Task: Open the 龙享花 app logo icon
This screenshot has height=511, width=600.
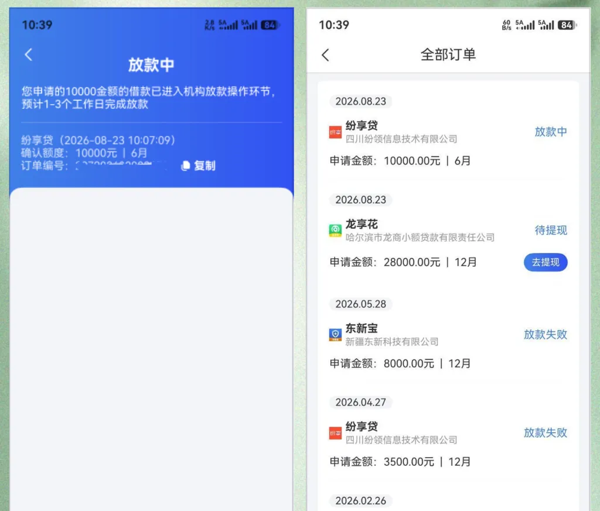Action: click(335, 231)
